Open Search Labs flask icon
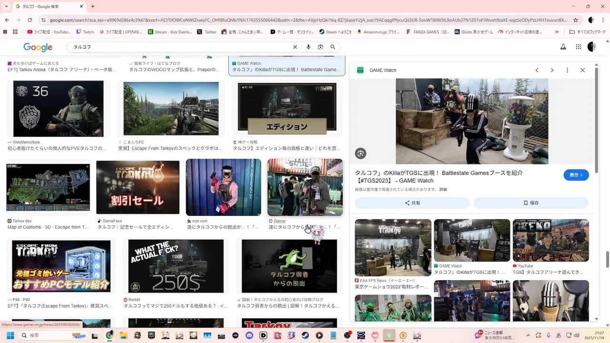Image resolution: width=610 pixels, height=343 pixels. coord(563,47)
